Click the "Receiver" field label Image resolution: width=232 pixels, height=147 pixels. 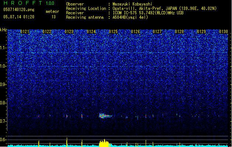(75, 13)
